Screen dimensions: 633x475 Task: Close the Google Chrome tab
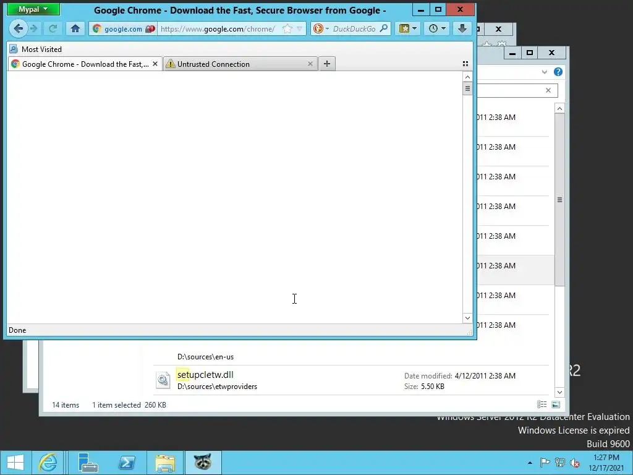click(x=155, y=64)
